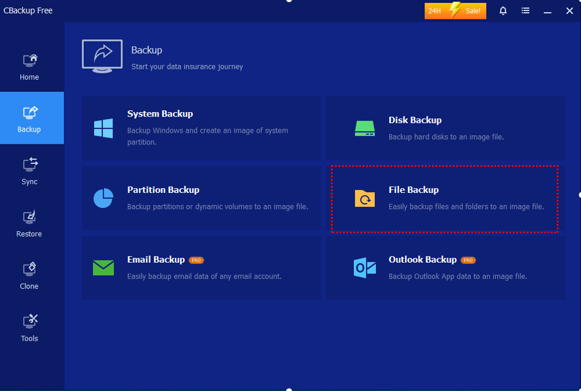Viewport: 581px width, 391px height.
Task: Click PRO badge next to Outlook Backup
Action: 468,260
